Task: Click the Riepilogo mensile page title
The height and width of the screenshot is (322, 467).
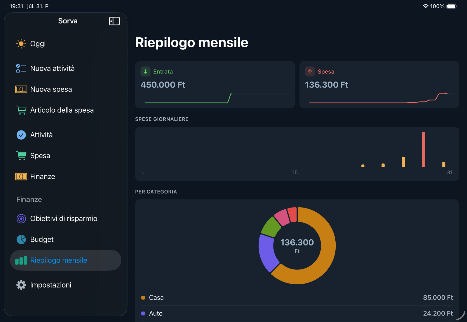Action: (191, 43)
